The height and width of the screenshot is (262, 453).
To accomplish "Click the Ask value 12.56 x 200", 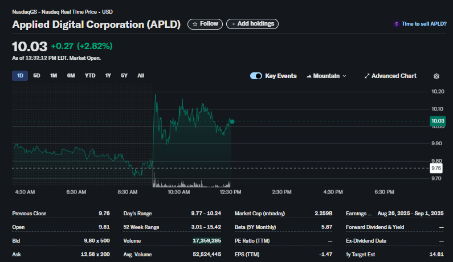I will (x=95, y=255).
